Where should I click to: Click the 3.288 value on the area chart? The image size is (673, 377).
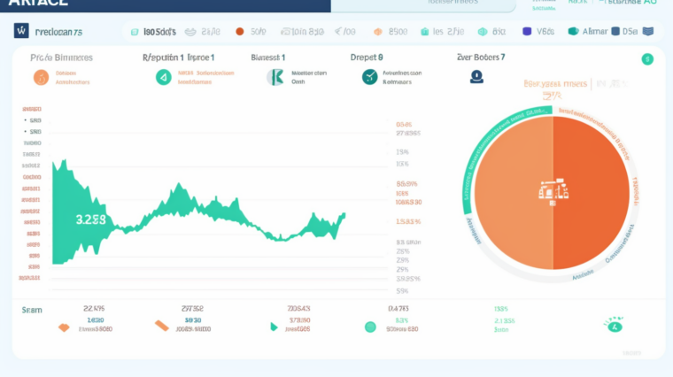[91, 219]
